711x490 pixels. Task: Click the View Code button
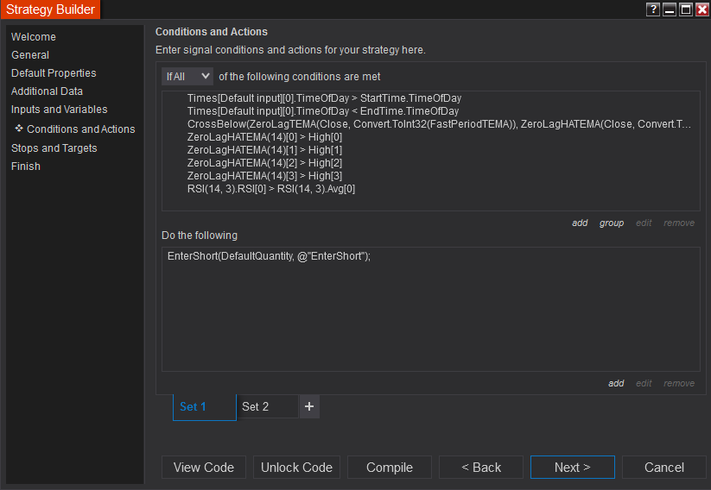204,468
